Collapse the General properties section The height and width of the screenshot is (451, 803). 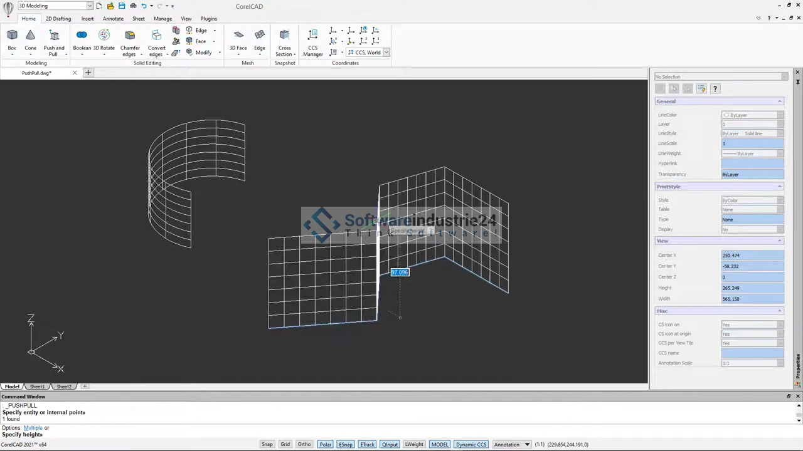pyautogui.click(x=780, y=101)
